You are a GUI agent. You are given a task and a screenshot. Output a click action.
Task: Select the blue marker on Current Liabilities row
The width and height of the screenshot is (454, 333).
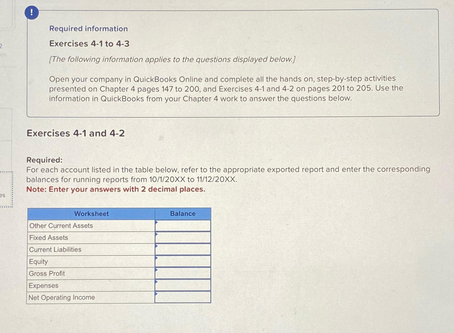[x=156, y=246]
